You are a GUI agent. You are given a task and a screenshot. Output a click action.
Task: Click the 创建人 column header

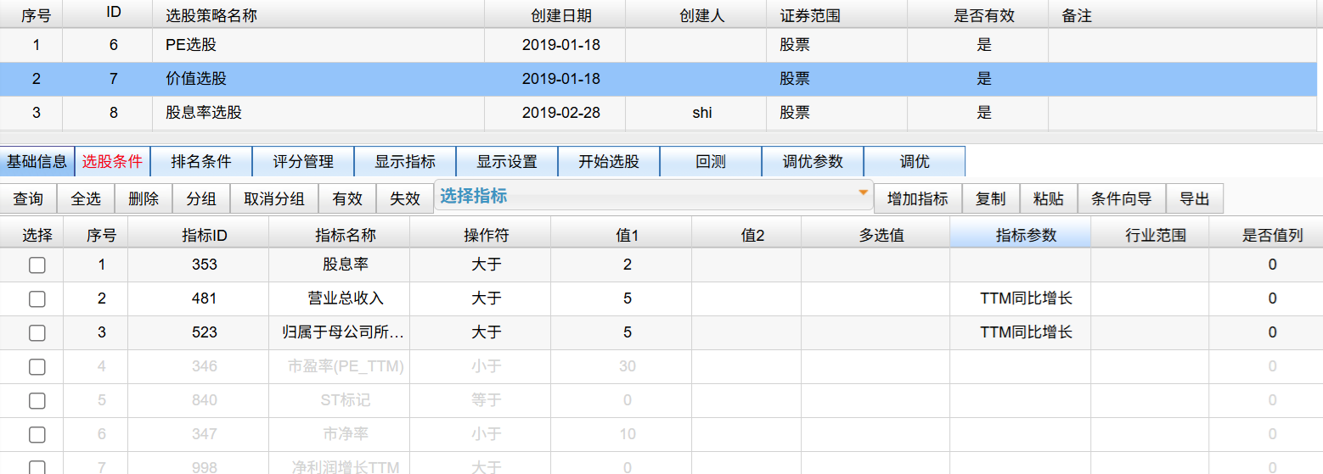[x=696, y=15]
